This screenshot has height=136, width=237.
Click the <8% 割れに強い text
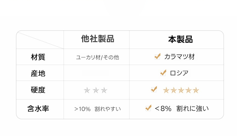pos(181,109)
